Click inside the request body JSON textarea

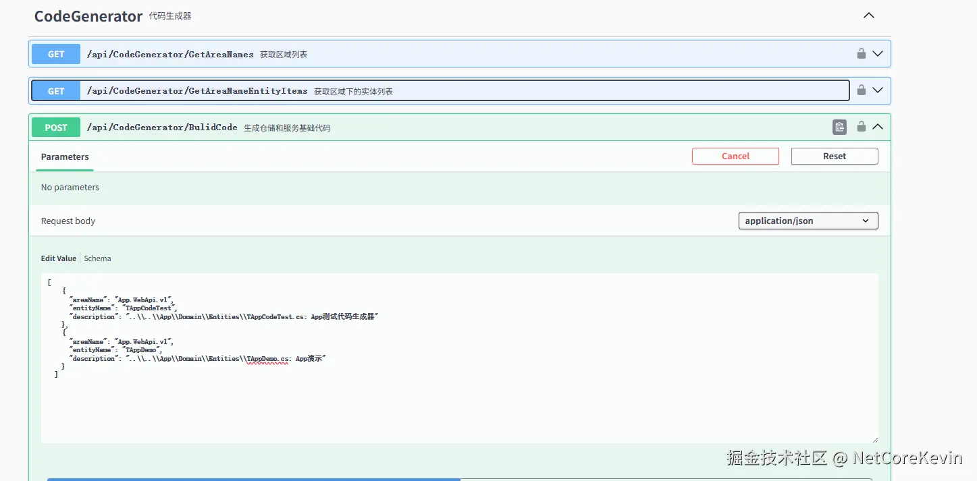click(460, 358)
